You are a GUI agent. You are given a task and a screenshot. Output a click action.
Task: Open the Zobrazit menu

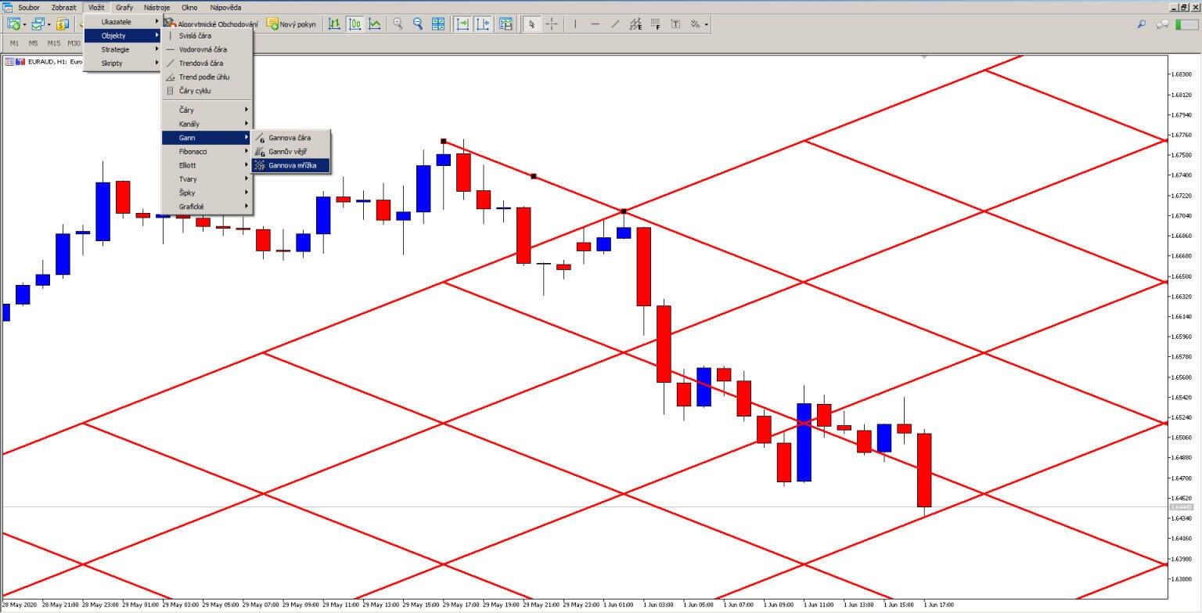[x=64, y=7]
